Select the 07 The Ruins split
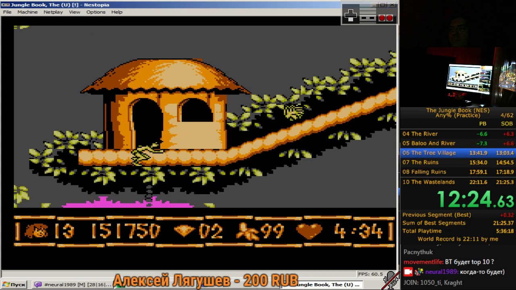516x290 pixels. pos(458,162)
